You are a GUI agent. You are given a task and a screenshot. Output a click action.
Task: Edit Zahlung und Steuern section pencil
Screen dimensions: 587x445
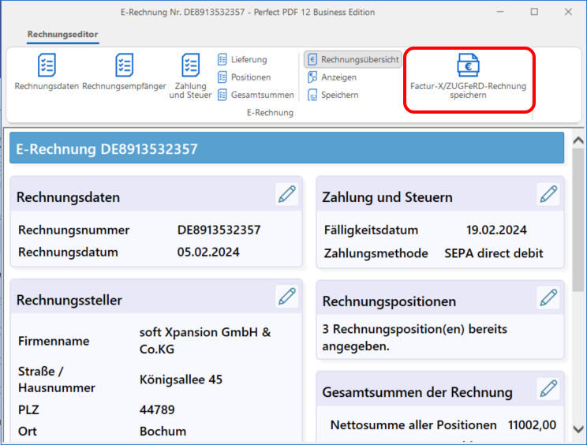point(548,195)
